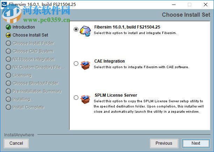Click the Next button
214x152 pixels.
196,143
